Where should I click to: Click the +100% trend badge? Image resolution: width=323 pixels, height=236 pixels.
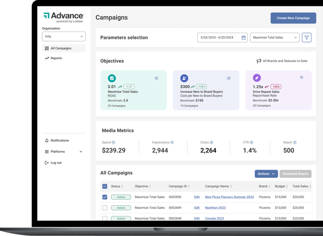pyautogui.click(x=201, y=86)
